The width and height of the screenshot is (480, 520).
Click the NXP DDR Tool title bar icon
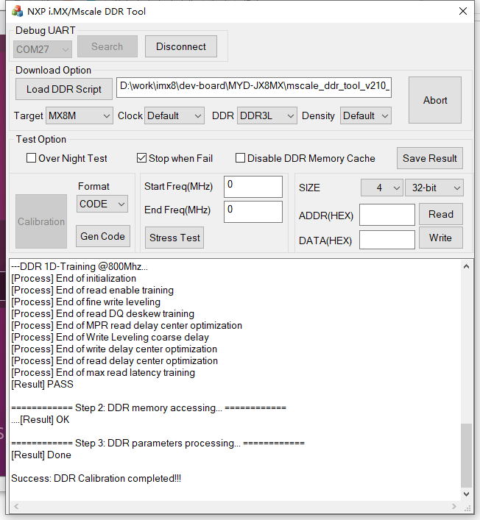(x=17, y=11)
